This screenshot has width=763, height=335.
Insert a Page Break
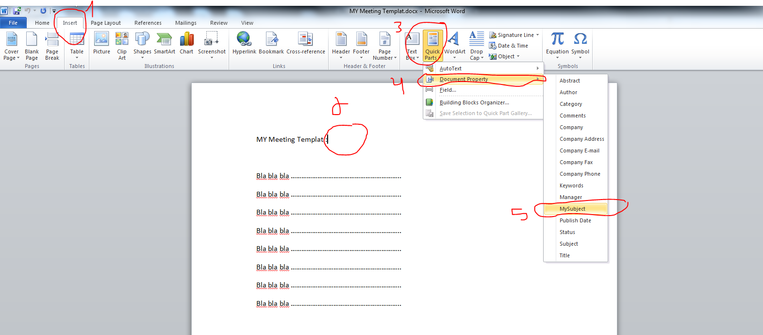(x=52, y=46)
